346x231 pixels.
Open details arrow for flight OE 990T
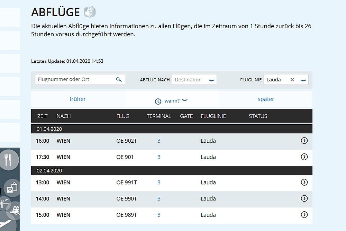point(304,198)
